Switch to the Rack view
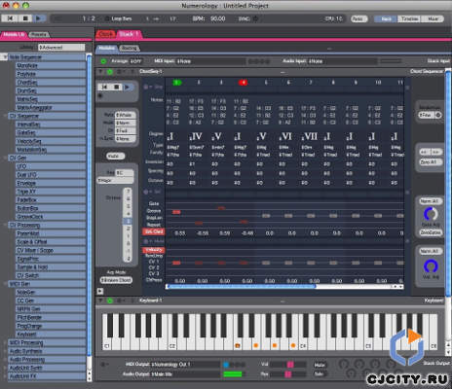Image resolution: width=452 pixels, height=389 pixels. coord(386,18)
